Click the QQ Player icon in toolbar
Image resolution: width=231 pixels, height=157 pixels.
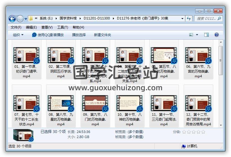(34, 35)
